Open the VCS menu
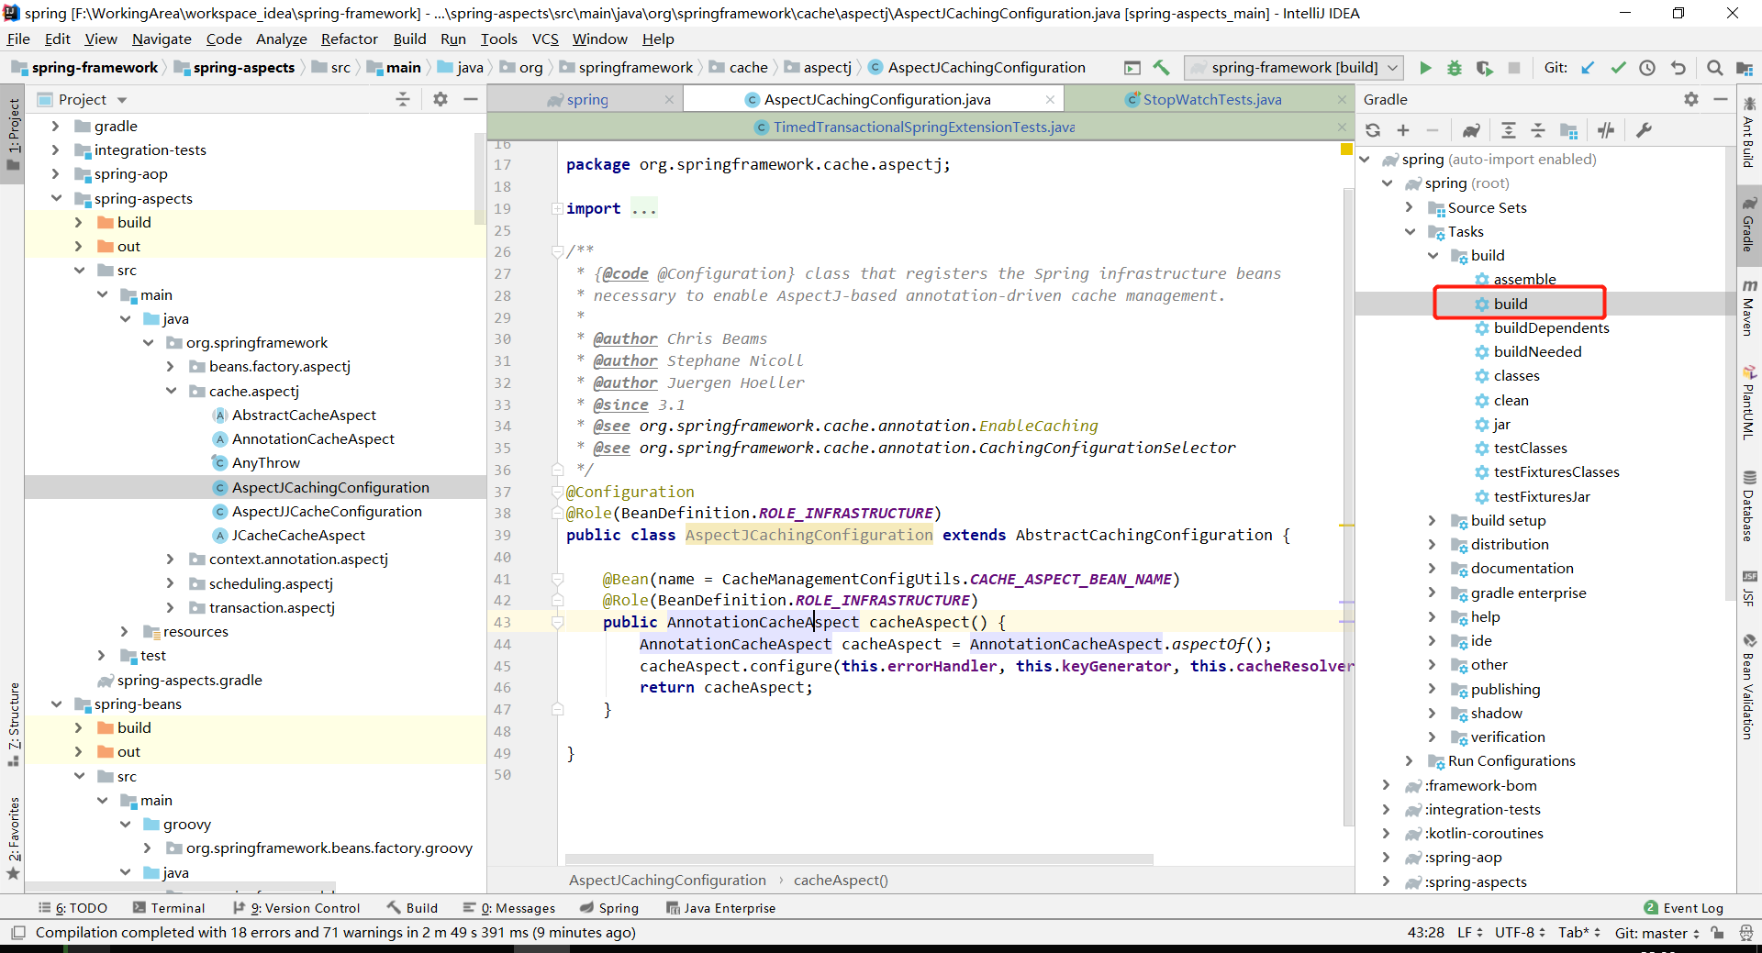 pyautogui.click(x=545, y=39)
